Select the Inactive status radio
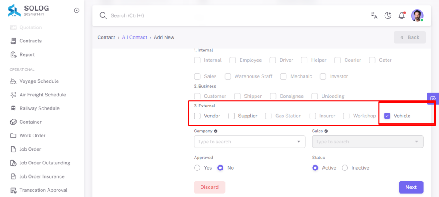Viewport: 439px width, 197px height. [345, 168]
